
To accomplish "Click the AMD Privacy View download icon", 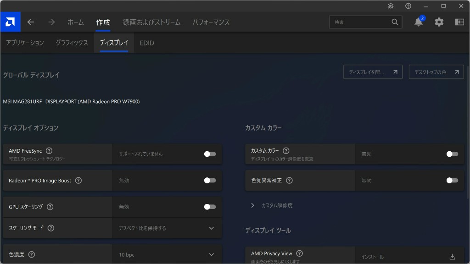I will pos(452,257).
